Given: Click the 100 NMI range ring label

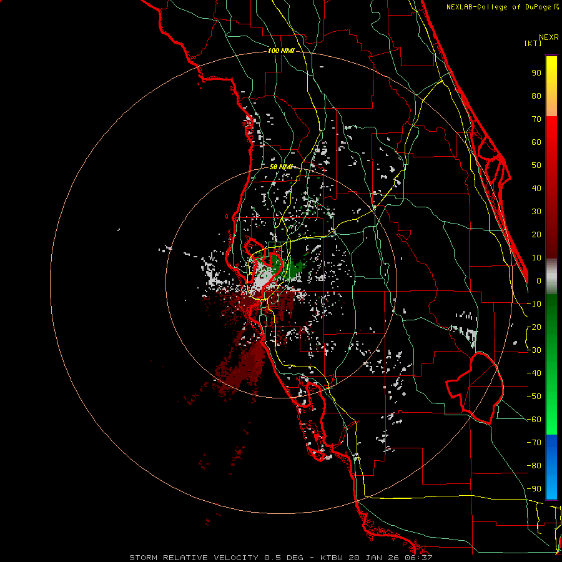Looking at the screenshot, I should point(281,51).
